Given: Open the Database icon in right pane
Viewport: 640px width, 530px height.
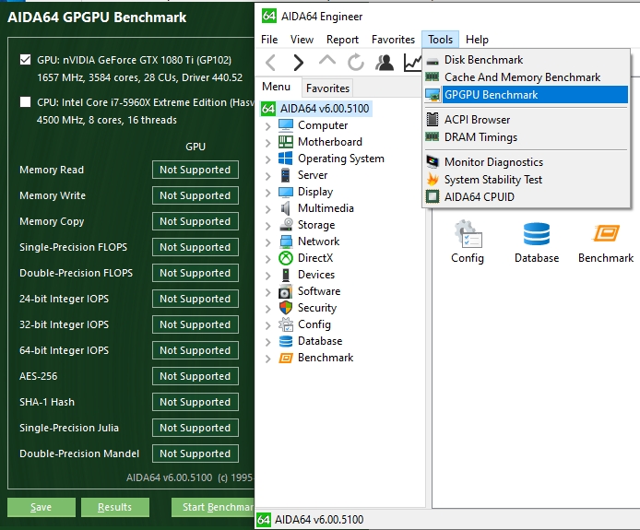Looking at the screenshot, I should coord(537,234).
